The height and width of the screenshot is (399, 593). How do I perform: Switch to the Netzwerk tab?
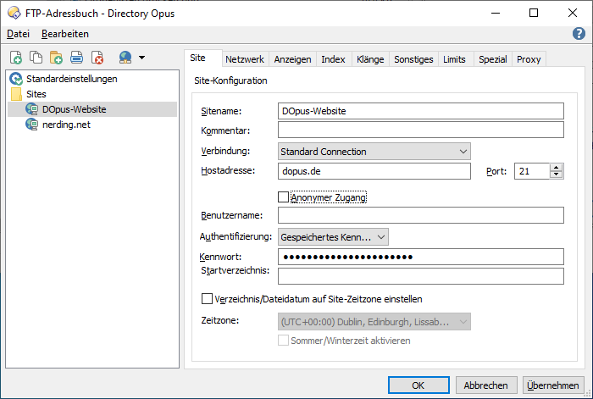pos(245,59)
